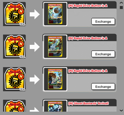Open the card thumbnail showing a large basketball
Image resolution: width=124 pixels, height=115 pixels.
[x=55, y=14]
